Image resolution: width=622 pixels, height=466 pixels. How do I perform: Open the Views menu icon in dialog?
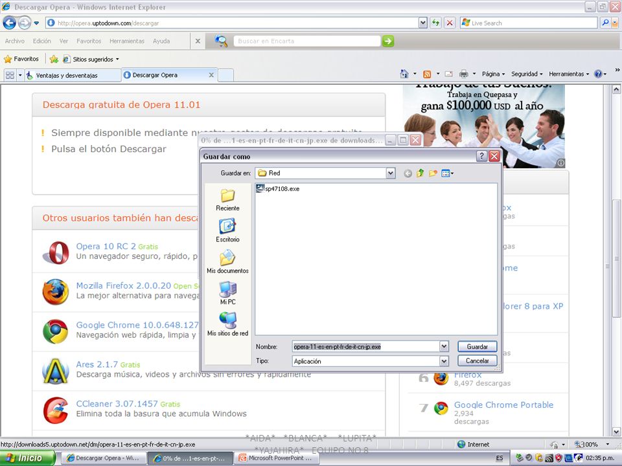click(x=447, y=173)
